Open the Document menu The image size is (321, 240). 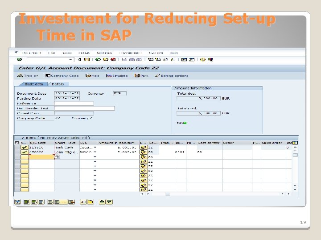(x=32, y=53)
